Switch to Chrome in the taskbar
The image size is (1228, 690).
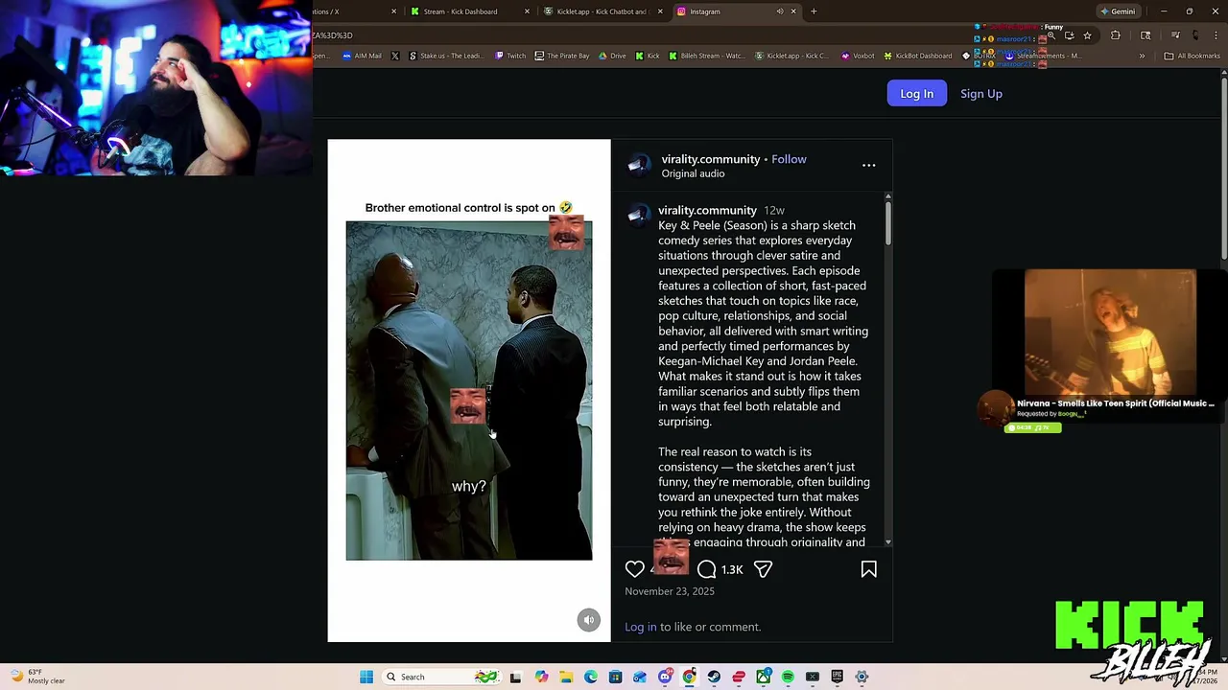pos(689,677)
